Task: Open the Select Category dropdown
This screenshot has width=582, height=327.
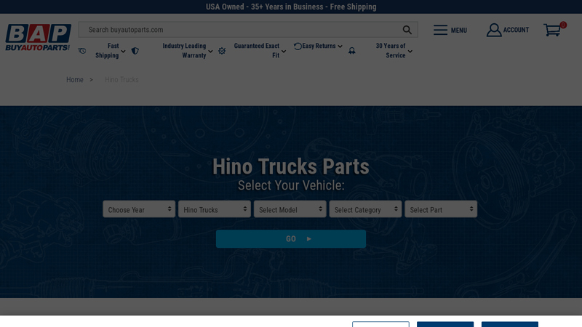Action: [x=366, y=209]
